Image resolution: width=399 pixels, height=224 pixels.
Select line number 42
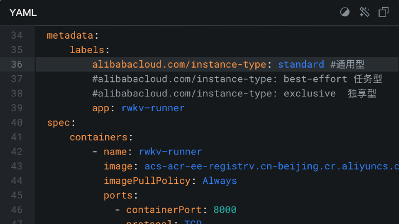[x=16, y=151]
